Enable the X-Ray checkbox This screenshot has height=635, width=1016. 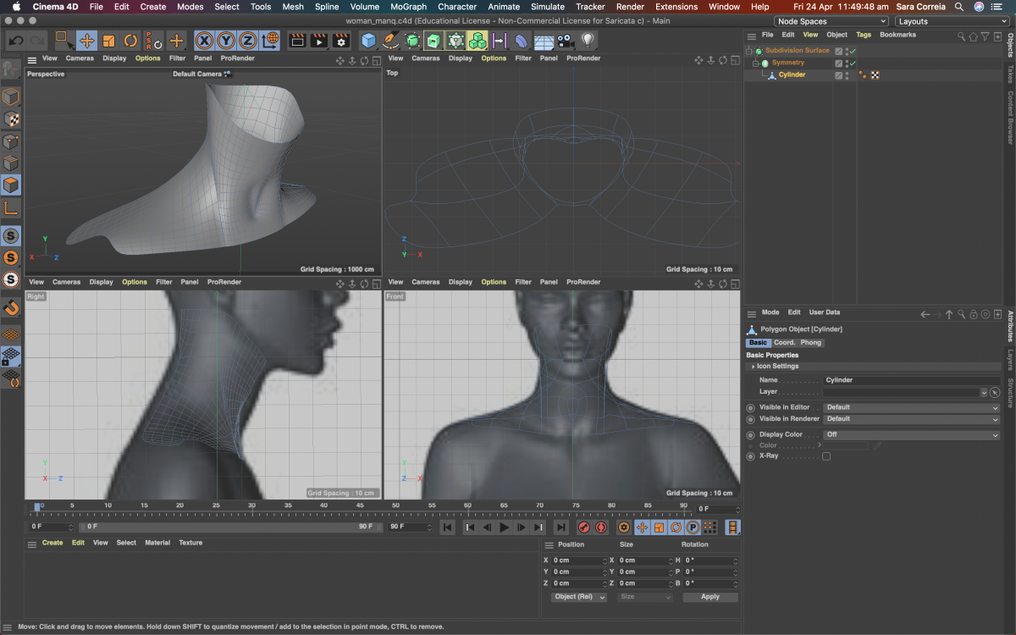tap(826, 456)
